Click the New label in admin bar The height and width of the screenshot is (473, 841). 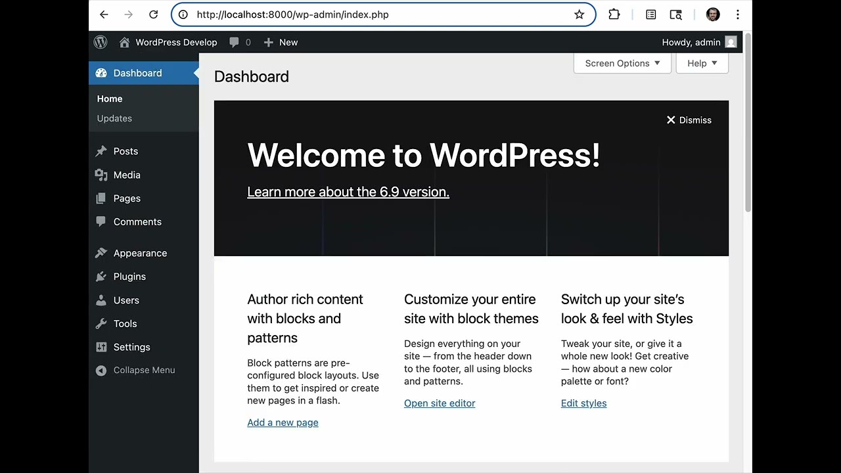(288, 42)
